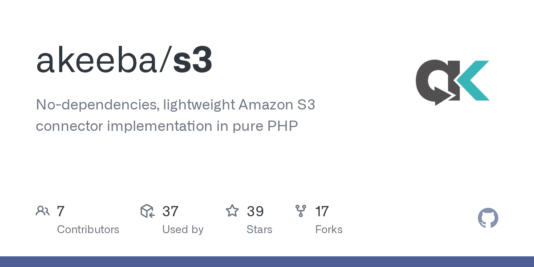Click the Forks branch icon
The height and width of the screenshot is (267, 534).
[301, 211]
